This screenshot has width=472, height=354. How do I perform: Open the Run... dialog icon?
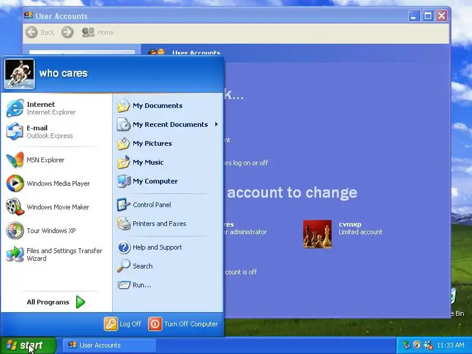tap(123, 285)
